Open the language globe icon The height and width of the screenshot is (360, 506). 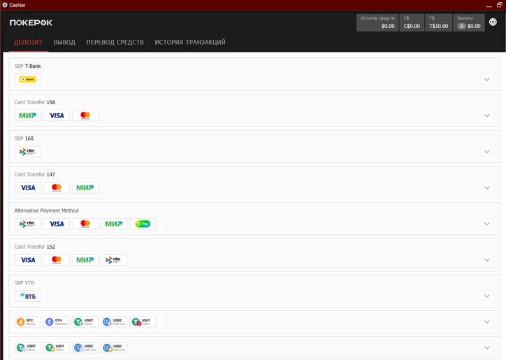[x=493, y=22]
